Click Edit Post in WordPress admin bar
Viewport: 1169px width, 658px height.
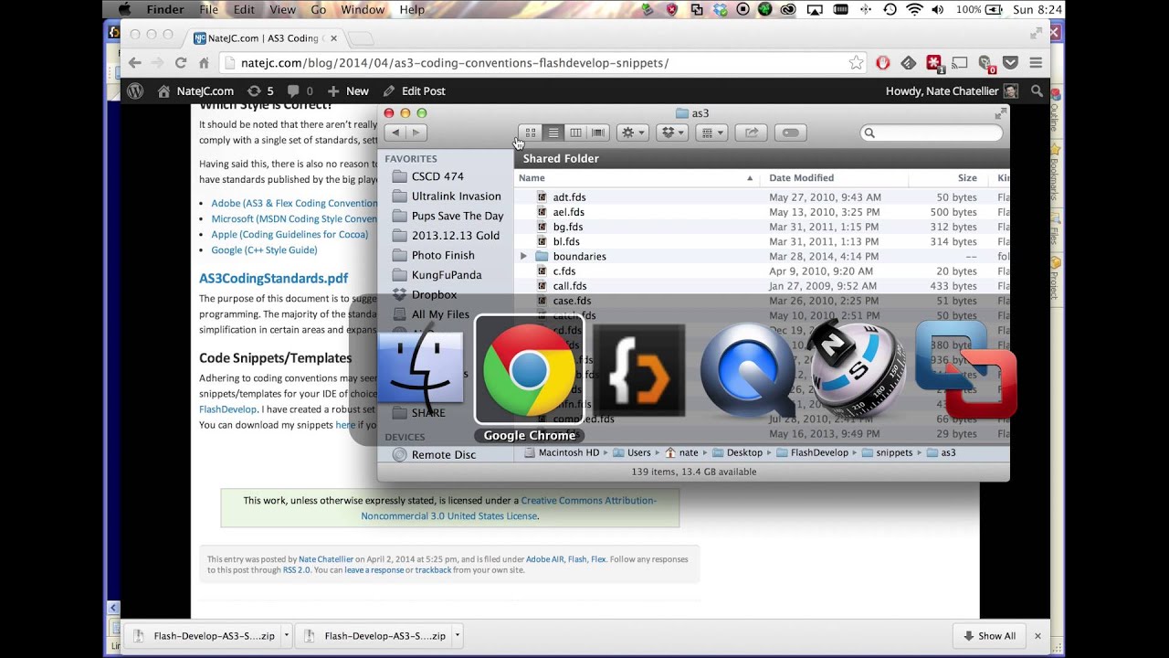pos(414,91)
